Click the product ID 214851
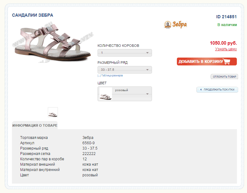This screenshot has height=193, width=247. tap(226, 17)
